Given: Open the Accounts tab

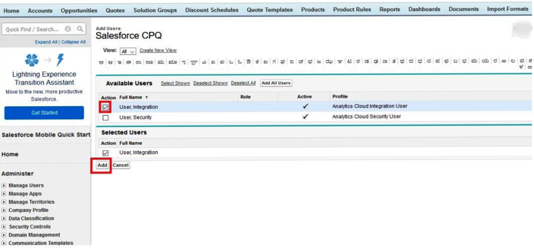Looking at the screenshot, I should [40, 10].
